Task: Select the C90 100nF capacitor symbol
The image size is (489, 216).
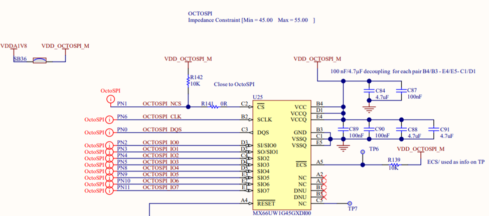Action: coord(369,129)
